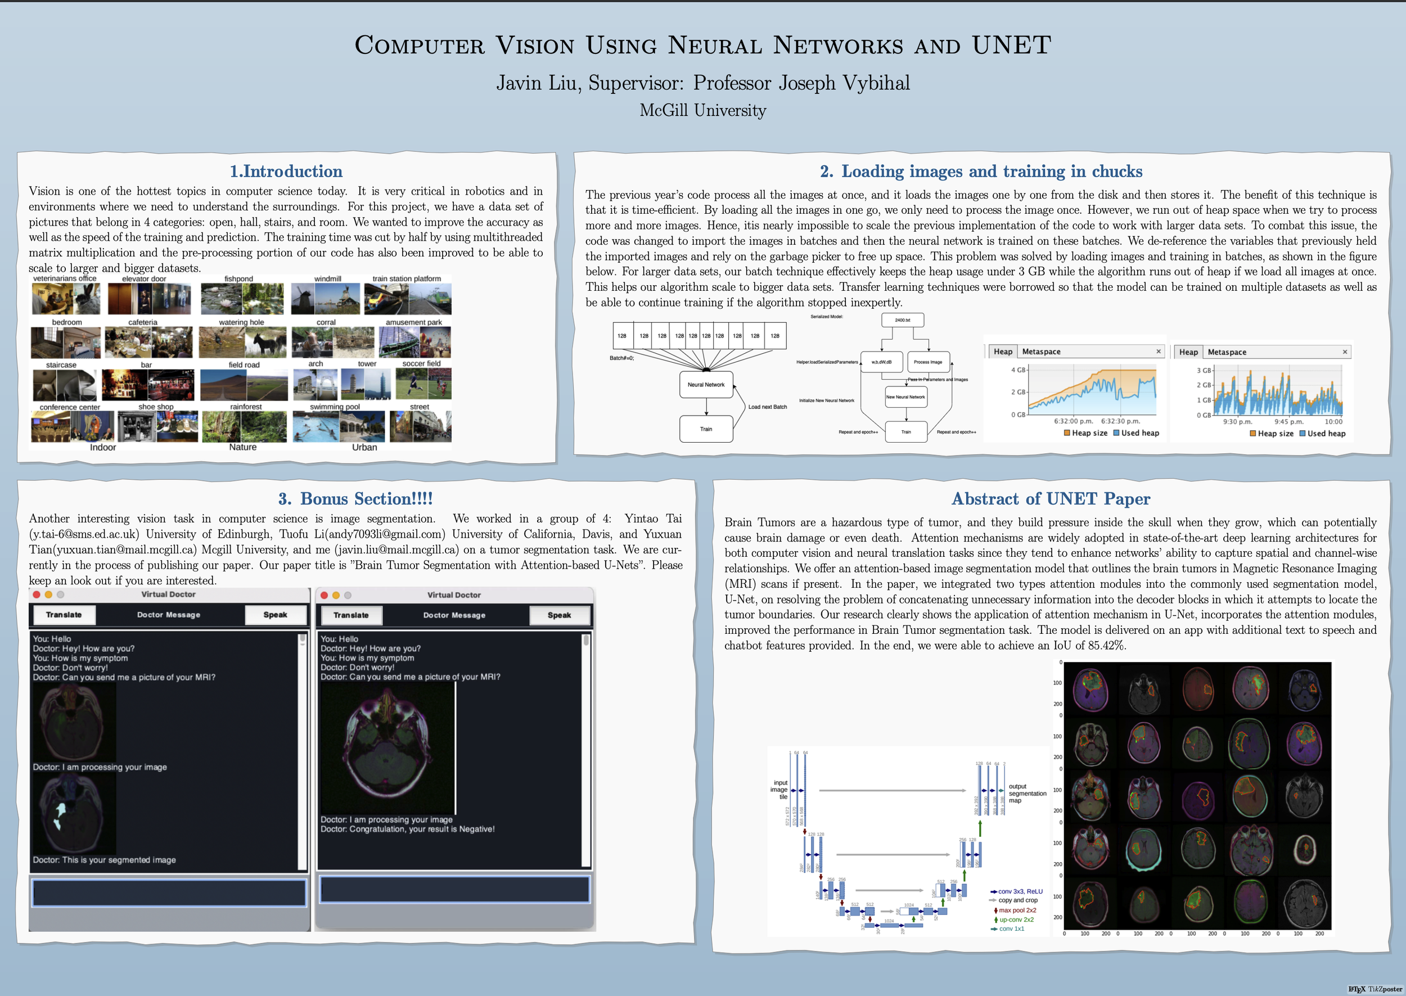Click the 'Abstract of UNET Paper' heading
Image resolution: width=1406 pixels, height=996 pixels.
[1051, 499]
